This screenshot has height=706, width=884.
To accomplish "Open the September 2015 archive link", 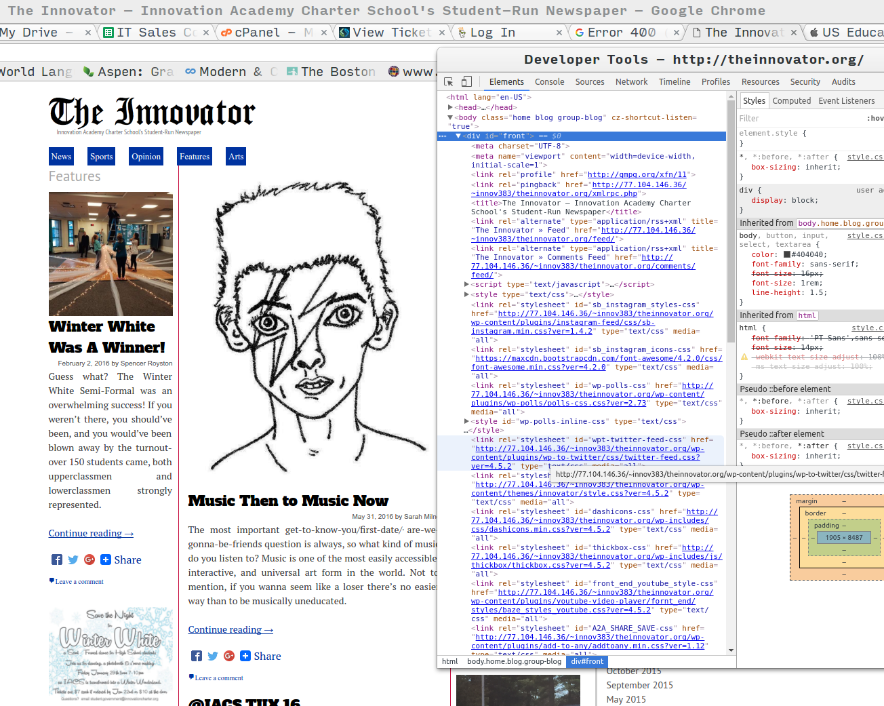I will pos(639,685).
